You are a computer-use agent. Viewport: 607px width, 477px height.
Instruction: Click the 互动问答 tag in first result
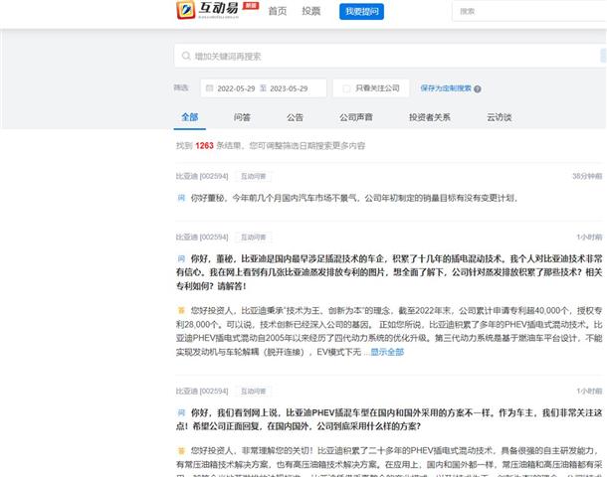point(253,177)
